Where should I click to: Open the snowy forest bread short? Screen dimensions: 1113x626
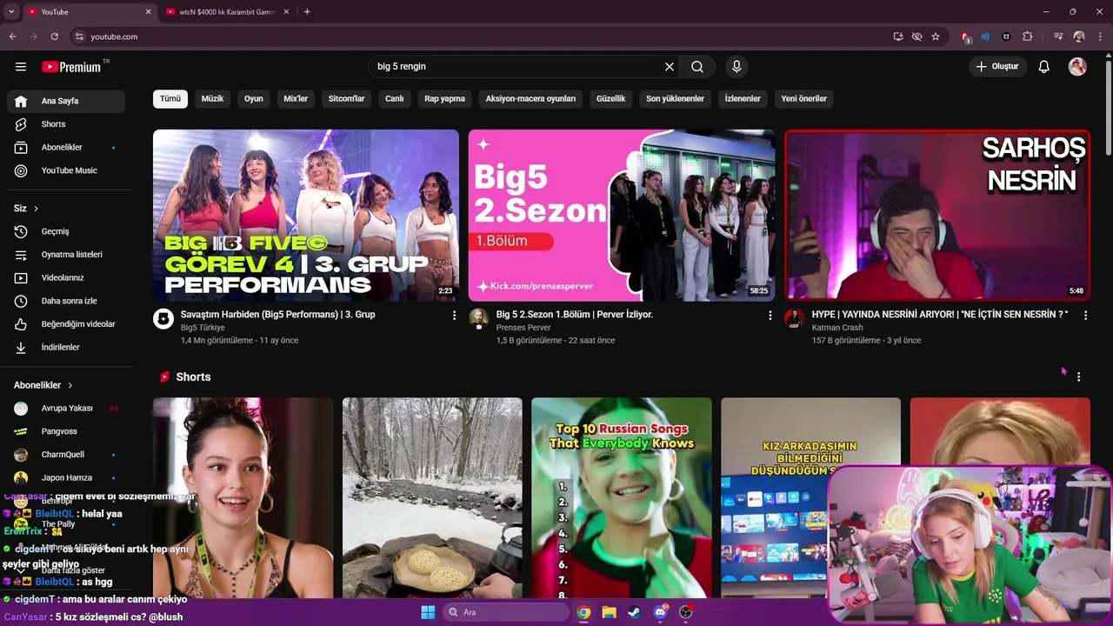pos(432,498)
